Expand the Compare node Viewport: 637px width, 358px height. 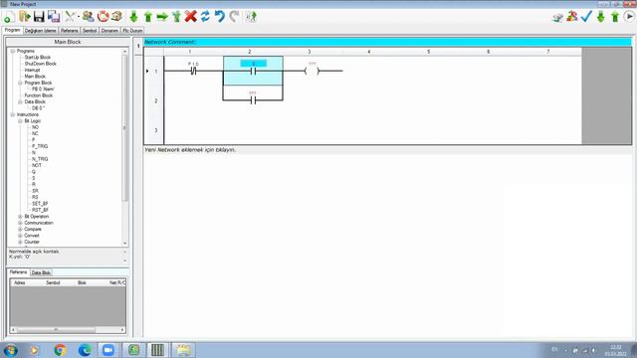(20, 230)
